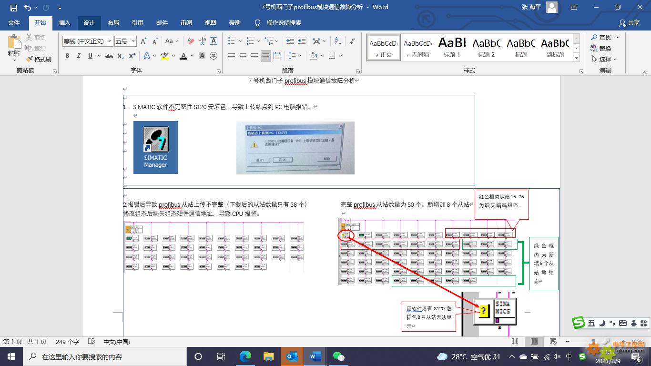The width and height of the screenshot is (651, 366).
Task: Increase paragraph indent
Action: (x=301, y=41)
